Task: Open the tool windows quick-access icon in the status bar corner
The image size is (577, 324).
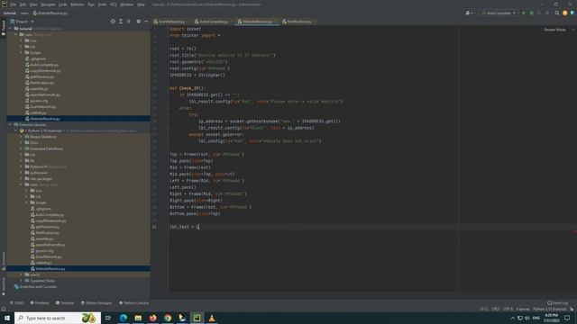Action: [4, 309]
